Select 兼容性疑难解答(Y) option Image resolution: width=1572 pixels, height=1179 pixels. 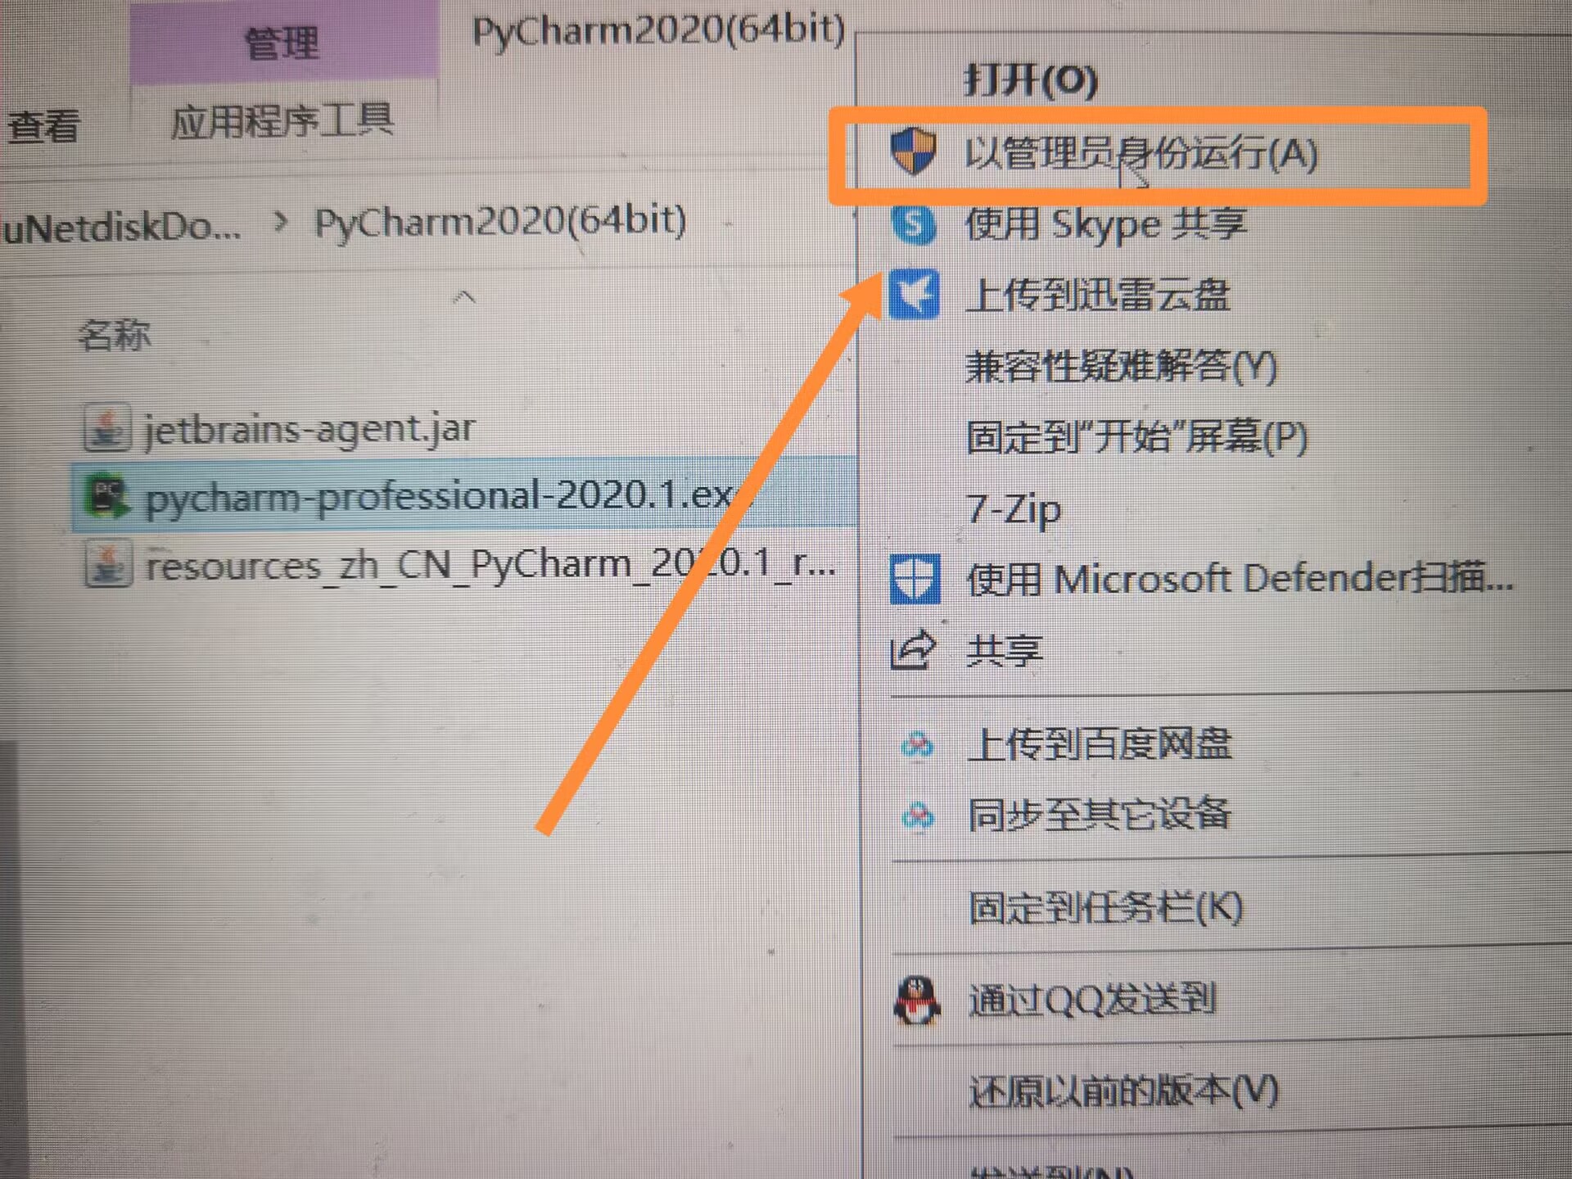pyautogui.click(x=1121, y=366)
